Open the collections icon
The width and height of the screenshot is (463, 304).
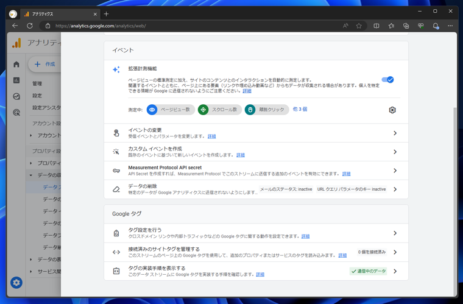[x=406, y=26]
